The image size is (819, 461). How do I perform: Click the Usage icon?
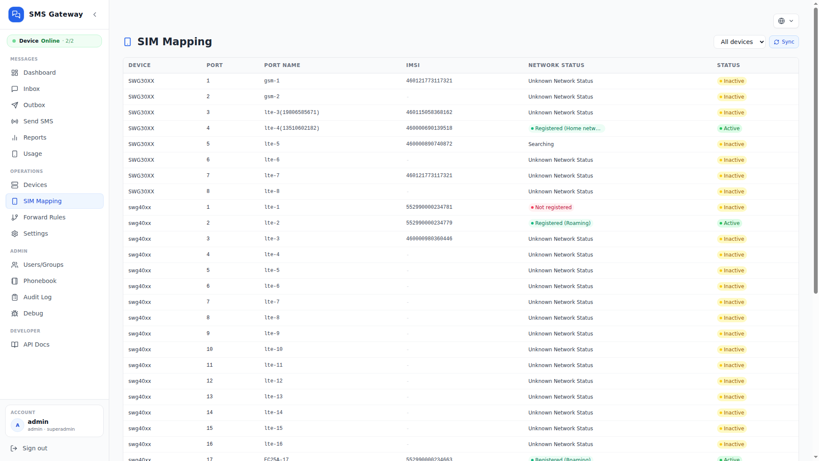click(x=15, y=154)
